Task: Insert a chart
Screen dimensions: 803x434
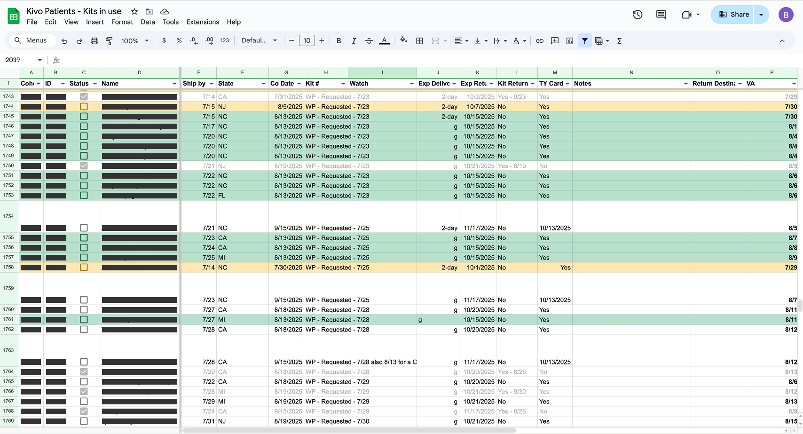Action: pyautogui.click(x=569, y=40)
